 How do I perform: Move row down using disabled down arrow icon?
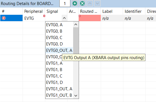(97, 3)
